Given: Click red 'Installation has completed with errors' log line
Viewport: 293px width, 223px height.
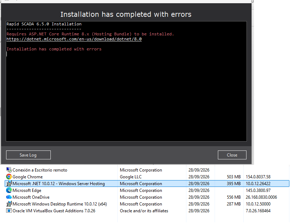Looking at the screenshot, I should coord(54,49).
